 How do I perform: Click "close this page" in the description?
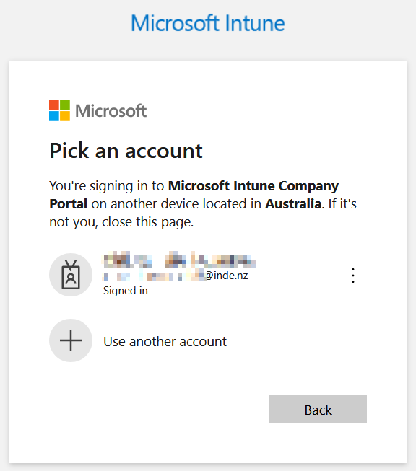click(147, 222)
